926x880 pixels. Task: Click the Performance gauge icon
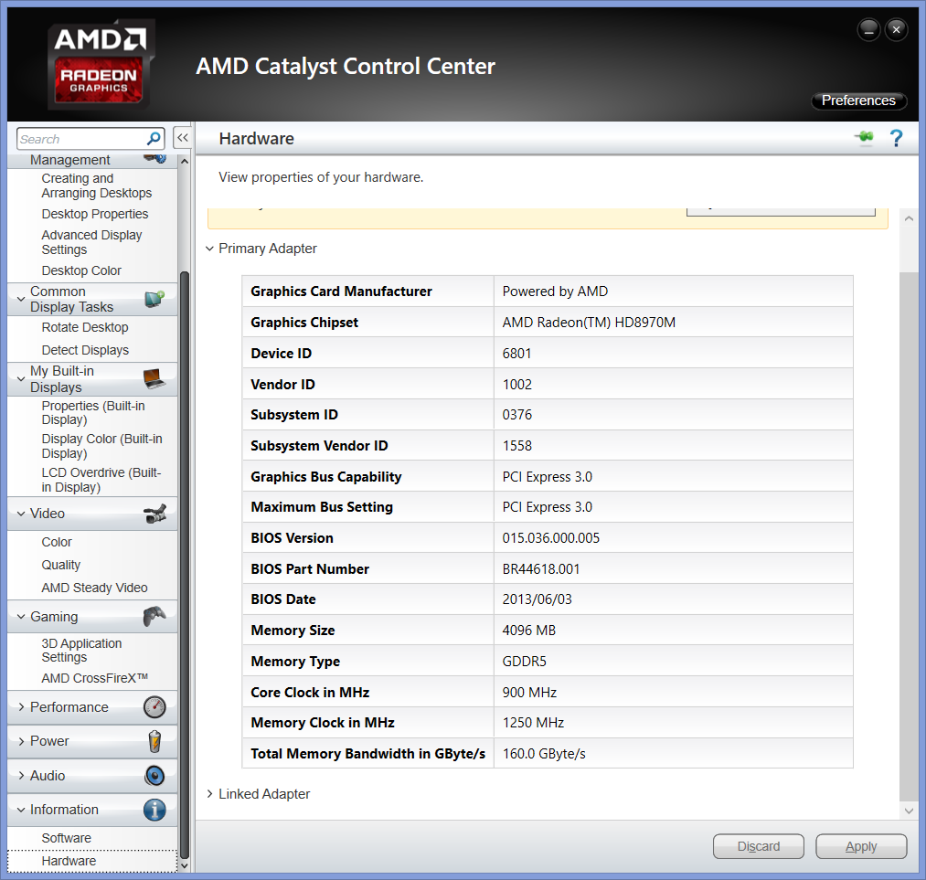pos(154,706)
